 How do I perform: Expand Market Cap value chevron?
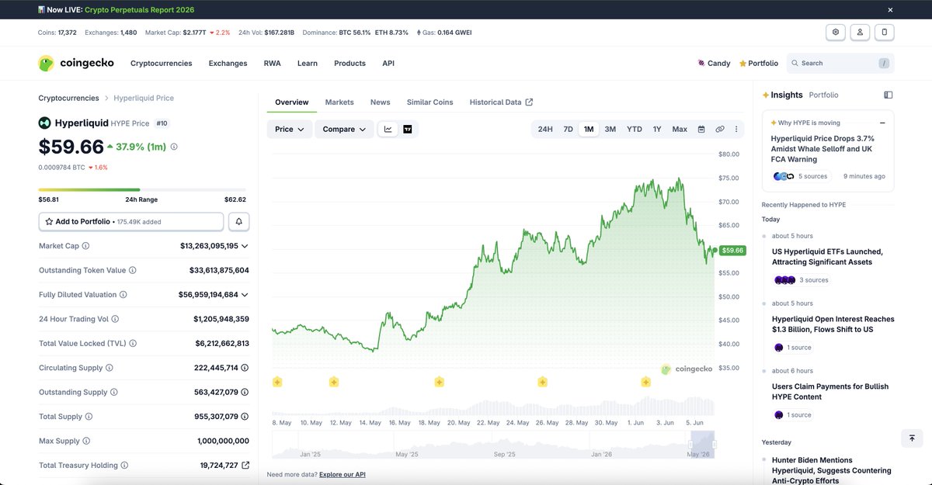pyautogui.click(x=245, y=246)
